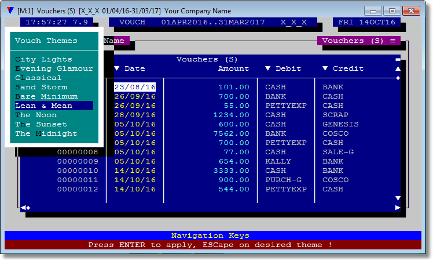Open the Debit column sort triangle
The height and width of the screenshot is (261, 433).
pyautogui.click(x=267, y=68)
